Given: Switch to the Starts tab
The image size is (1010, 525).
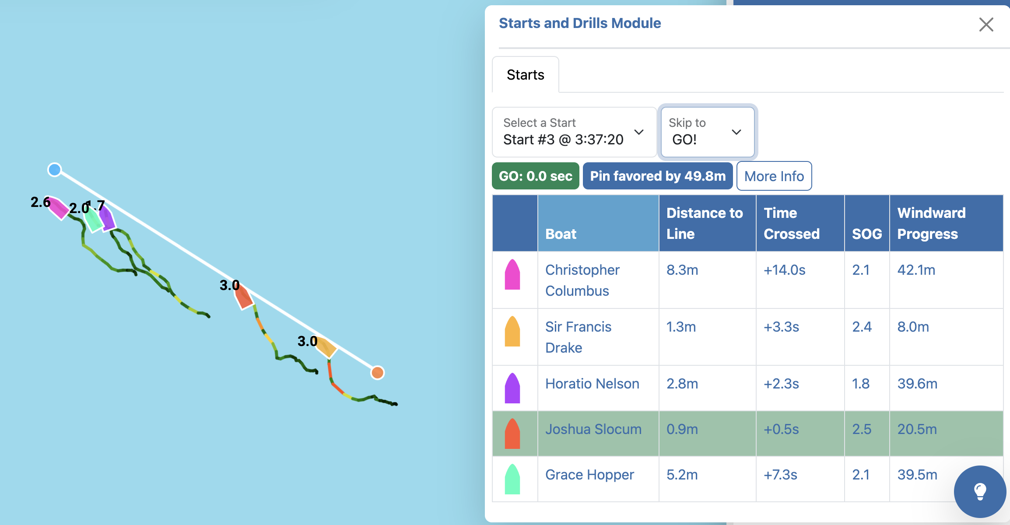Looking at the screenshot, I should pyautogui.click(x=526, y=75).
